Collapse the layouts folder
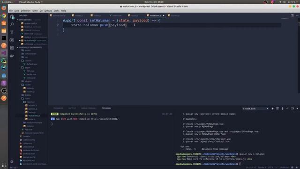300x169 pixels. coord(28,61)
